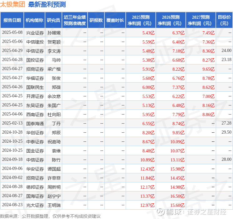Click 6.00亿 forecast value
Image resolution: width=233 pixels, height=219 pixels.
tap(148, 87)
